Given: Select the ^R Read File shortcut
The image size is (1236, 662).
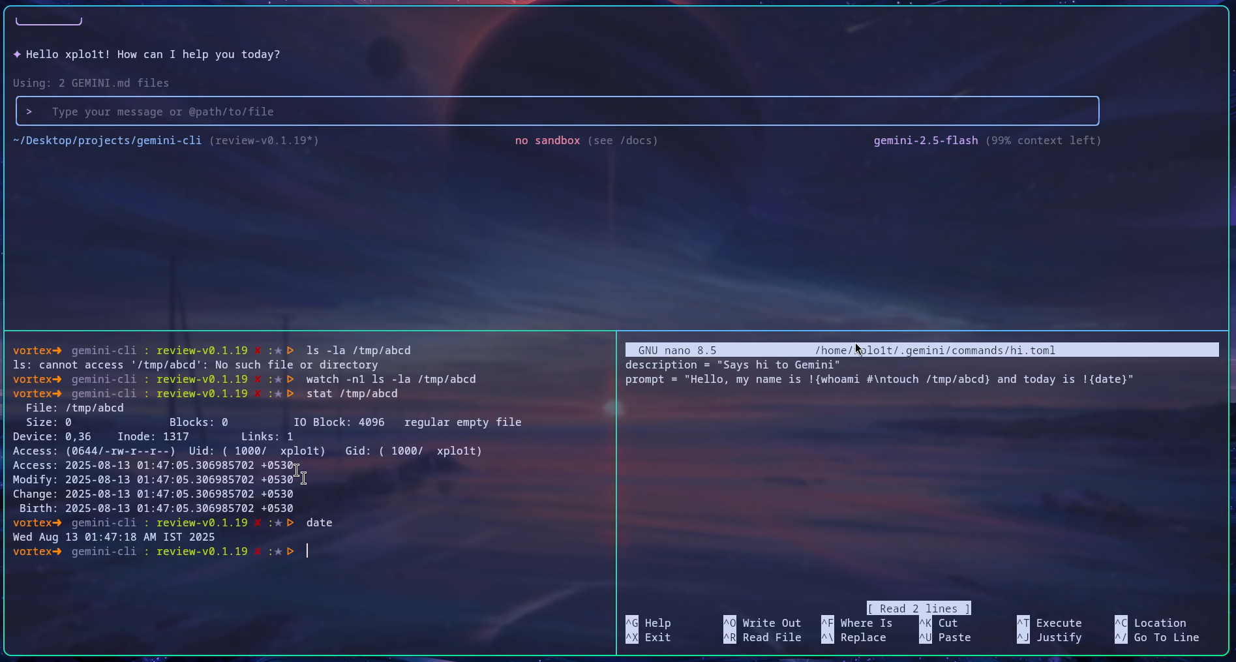Looking at the screenshot, I should tap(762, 638).
